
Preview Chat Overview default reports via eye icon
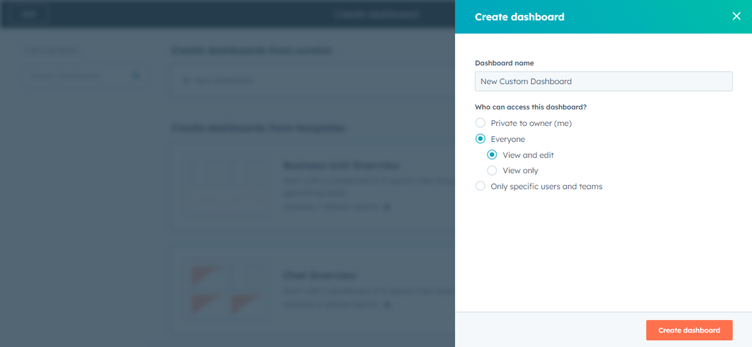387,304
